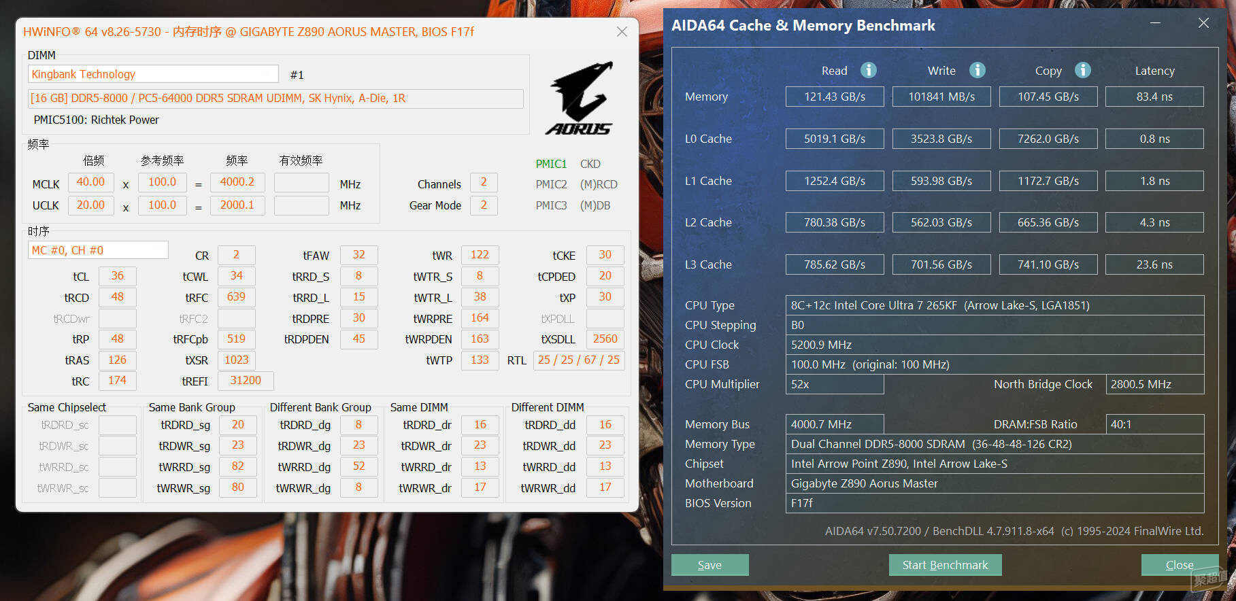Click the tWRRD_sg value 82
Screen dimensions: 1236x601
tap(237, 466)
